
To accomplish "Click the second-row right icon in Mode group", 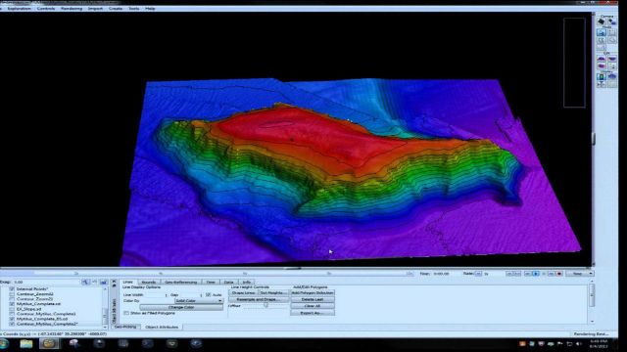I will [x=612, y=40].
